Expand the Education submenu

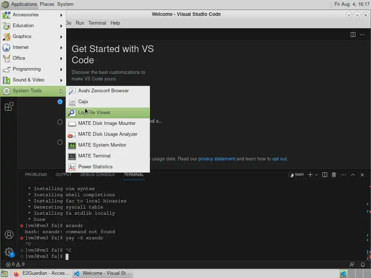(33, 26)
